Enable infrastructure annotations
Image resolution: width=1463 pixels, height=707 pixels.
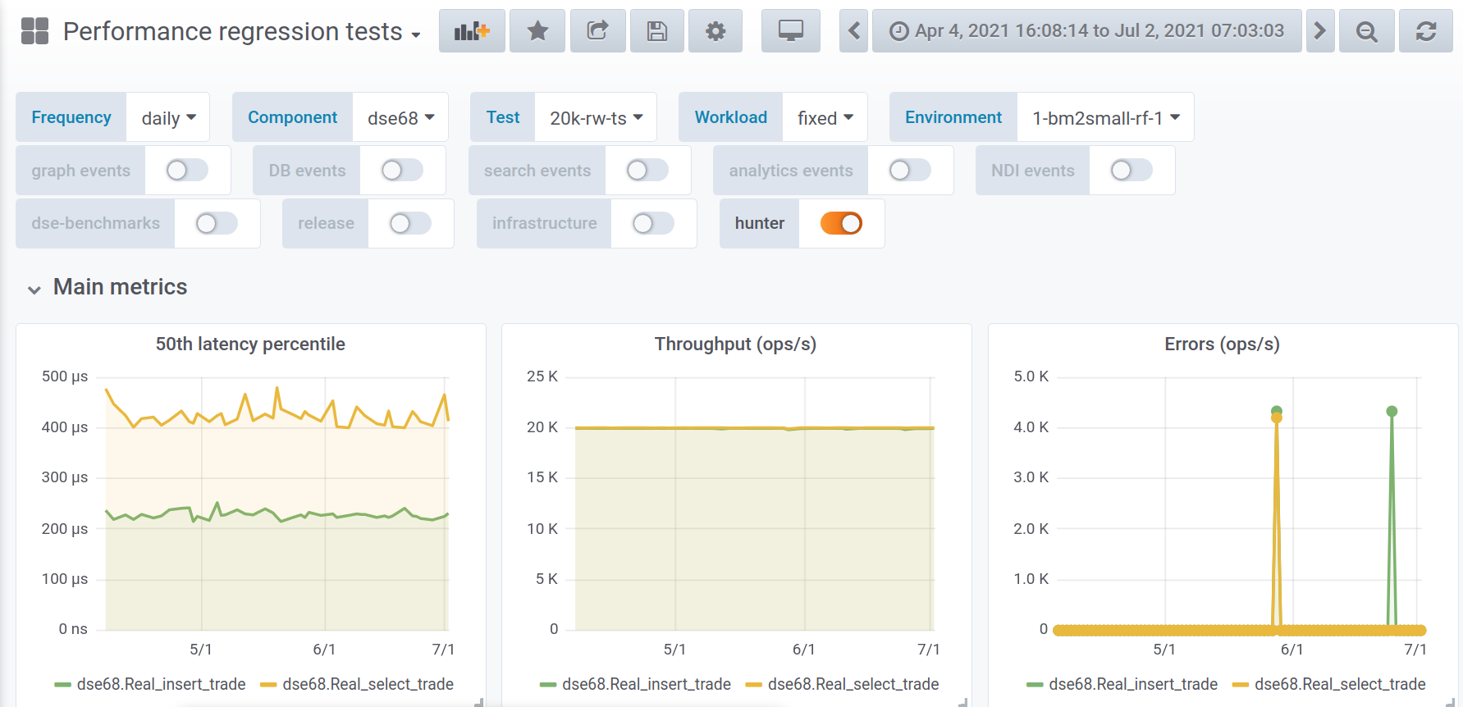coord(653,223)
